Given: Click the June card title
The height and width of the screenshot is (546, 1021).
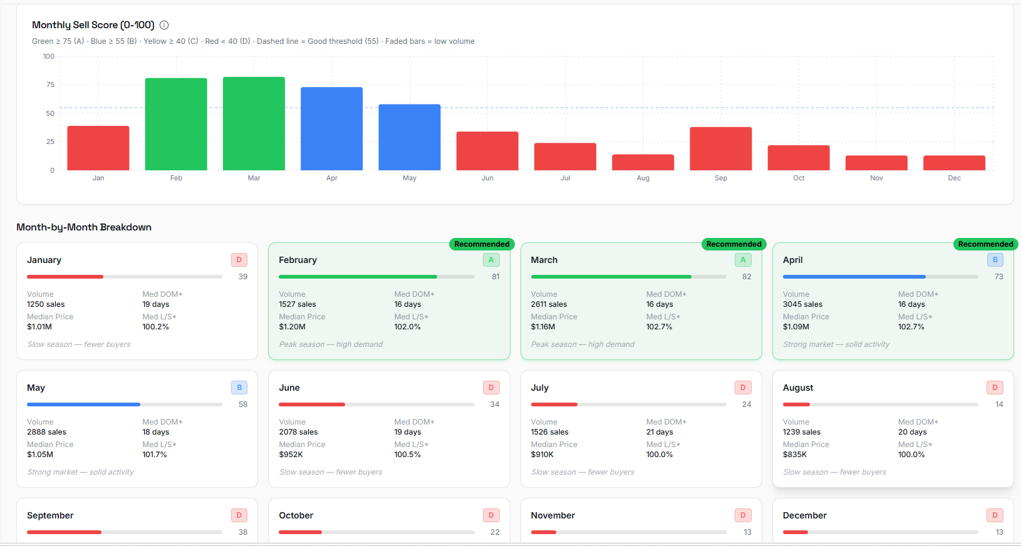Looking at the screenshot, I should pyautogui.click(x=289, y=388).
